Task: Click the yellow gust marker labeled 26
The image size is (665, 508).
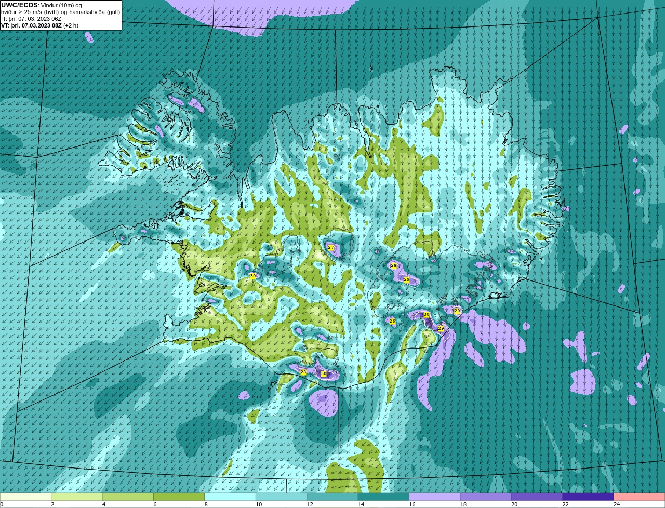Action: click(392, 321)
